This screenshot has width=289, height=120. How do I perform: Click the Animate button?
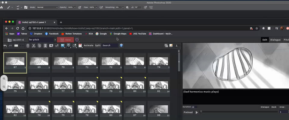tap(89, 45)
